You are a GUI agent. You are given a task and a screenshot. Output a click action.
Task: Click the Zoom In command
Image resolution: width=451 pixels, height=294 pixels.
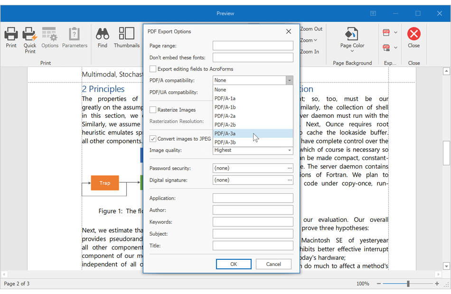pos(311,52)
